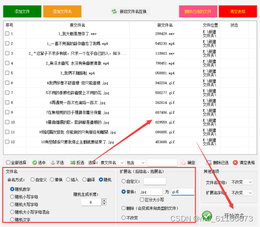Enable the 全部选择 checkbox
This screenshot has width=260, height=227.
click(x=8, y=162)
